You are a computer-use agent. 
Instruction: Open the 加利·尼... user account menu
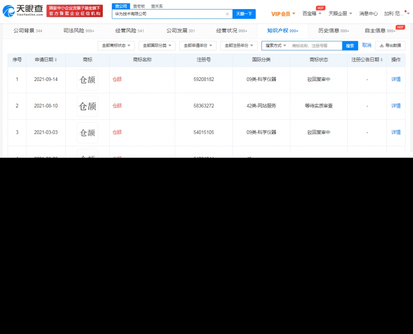(396, 14)
